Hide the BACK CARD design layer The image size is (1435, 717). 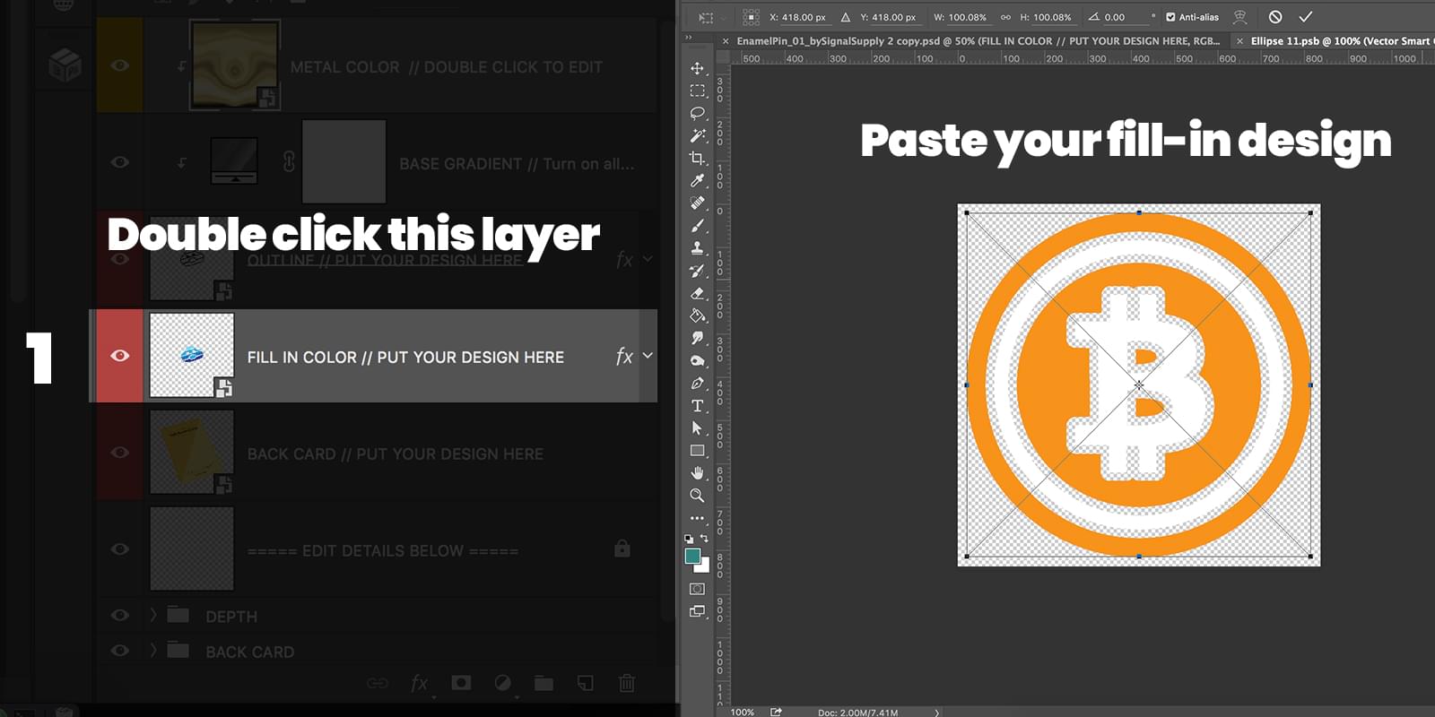click(119, 453)
